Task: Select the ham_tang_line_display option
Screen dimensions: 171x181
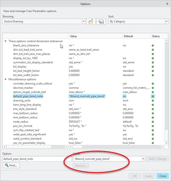Action: (27, 105)
